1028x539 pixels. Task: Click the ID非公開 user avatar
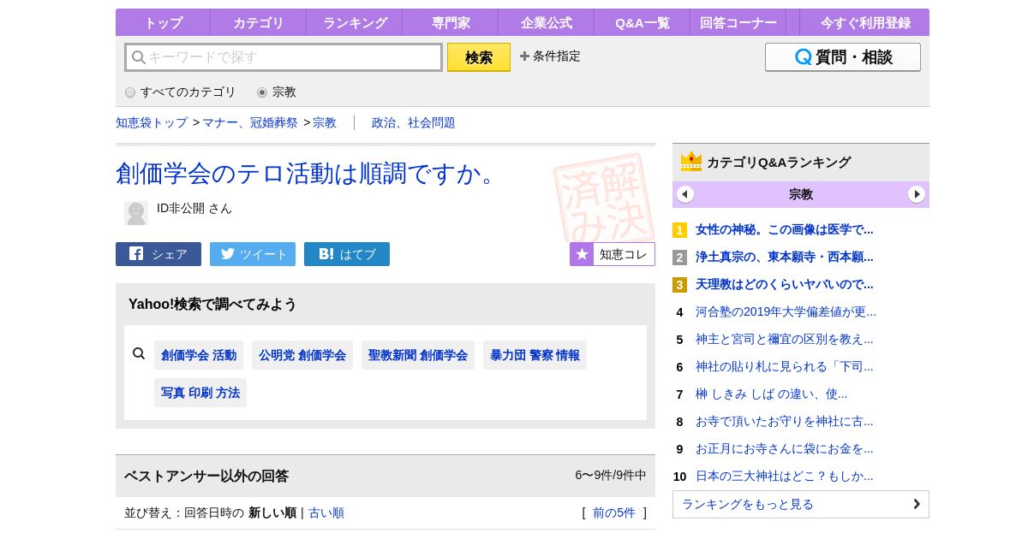(136, 212)
